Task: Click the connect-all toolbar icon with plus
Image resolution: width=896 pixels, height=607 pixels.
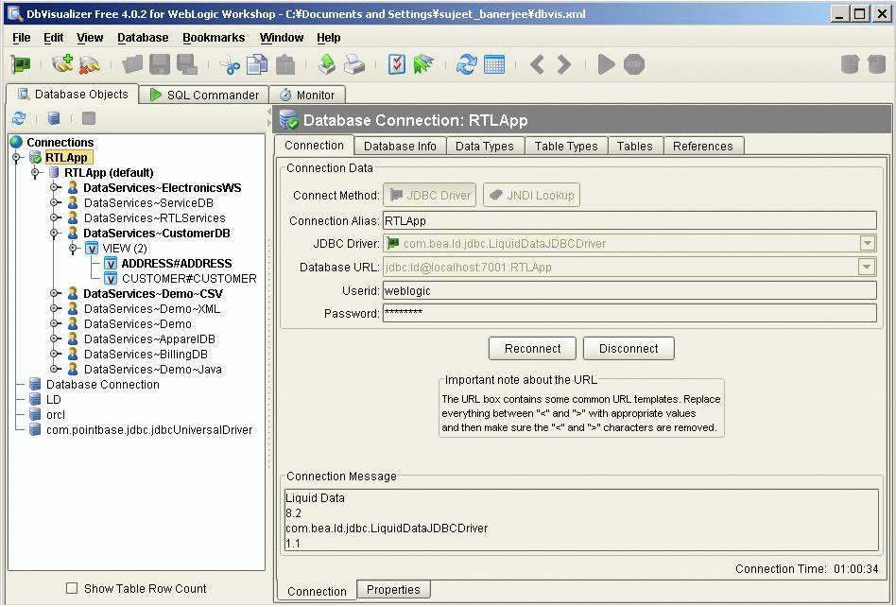Action: point(62,64)
